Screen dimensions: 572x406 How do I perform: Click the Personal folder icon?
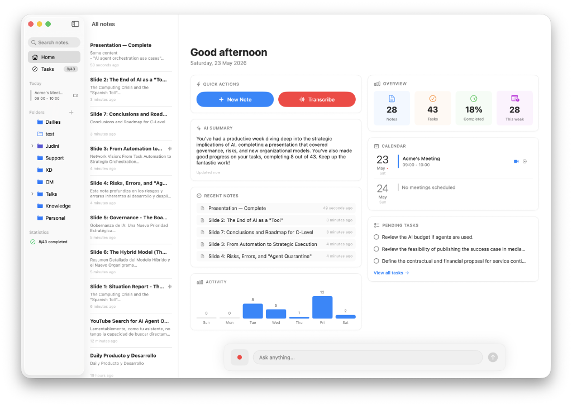tap(40, 218)
